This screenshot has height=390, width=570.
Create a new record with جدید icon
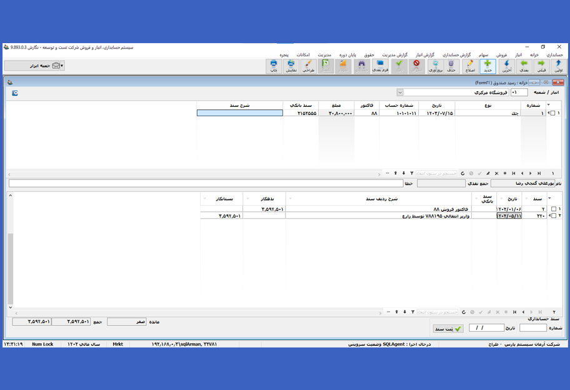[x=488, y=66]
